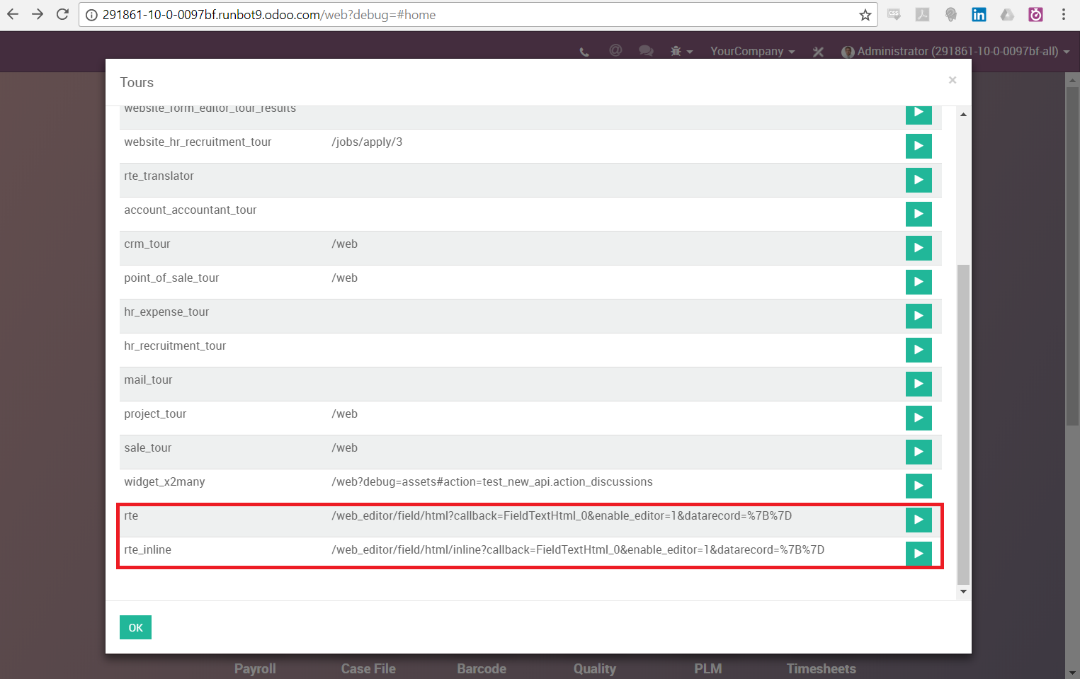Click the debug bug icon
This screenshot has height=679, width=1080.
[x=676, y=51]
